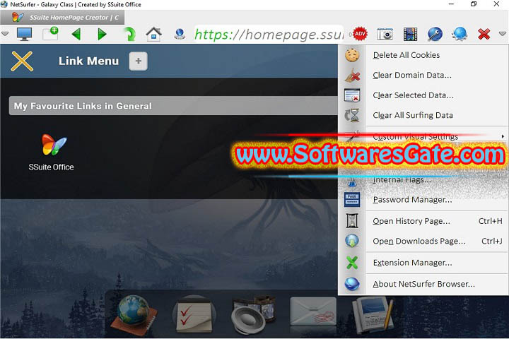The width and height of the screenshot is (509, 339).
Task: Click the SSuite butterfly logo on tab
Action: point(18,17)
